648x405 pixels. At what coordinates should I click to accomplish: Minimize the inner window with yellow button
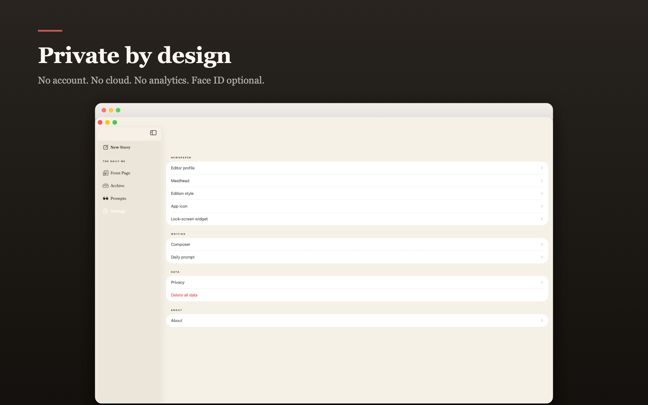(107, 123)
